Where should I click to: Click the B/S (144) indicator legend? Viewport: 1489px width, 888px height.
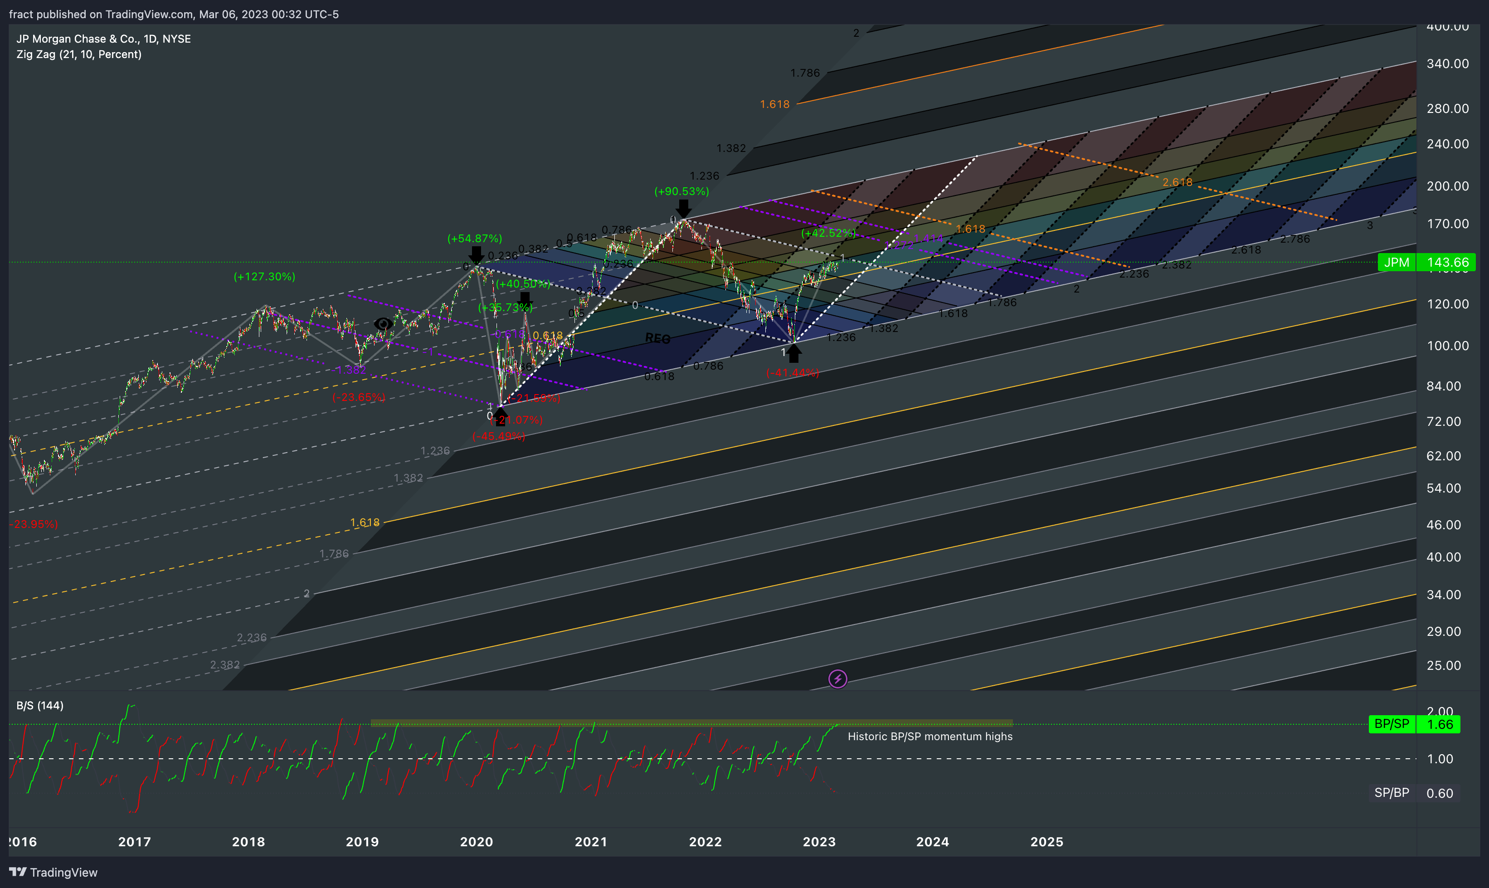[x=40, y=706]
